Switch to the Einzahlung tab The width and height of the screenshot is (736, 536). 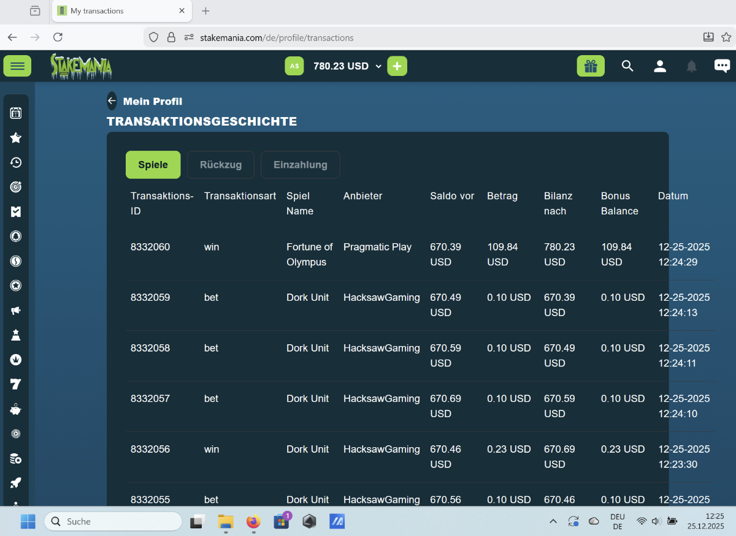[x=300, y=165]
